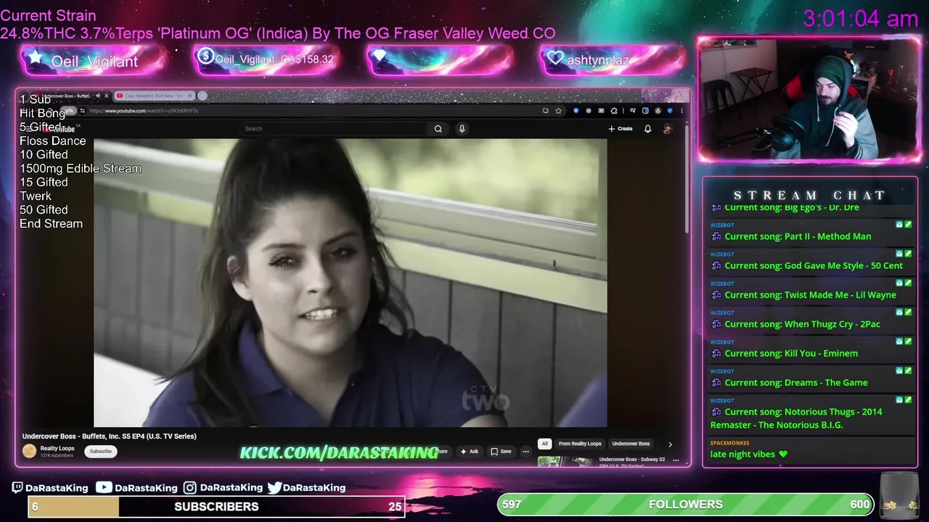Click the Ask button below video
929x522 pixels.
(470, 451)
